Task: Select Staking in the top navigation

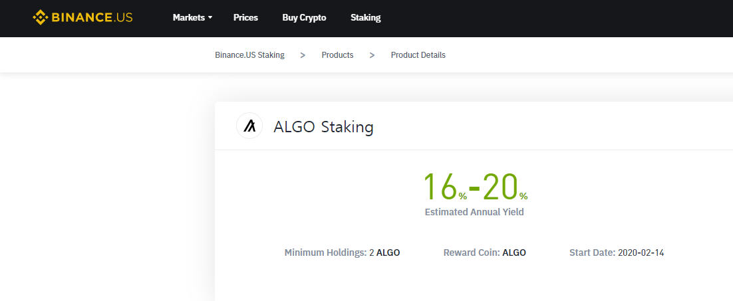Action: pos(366,18)
